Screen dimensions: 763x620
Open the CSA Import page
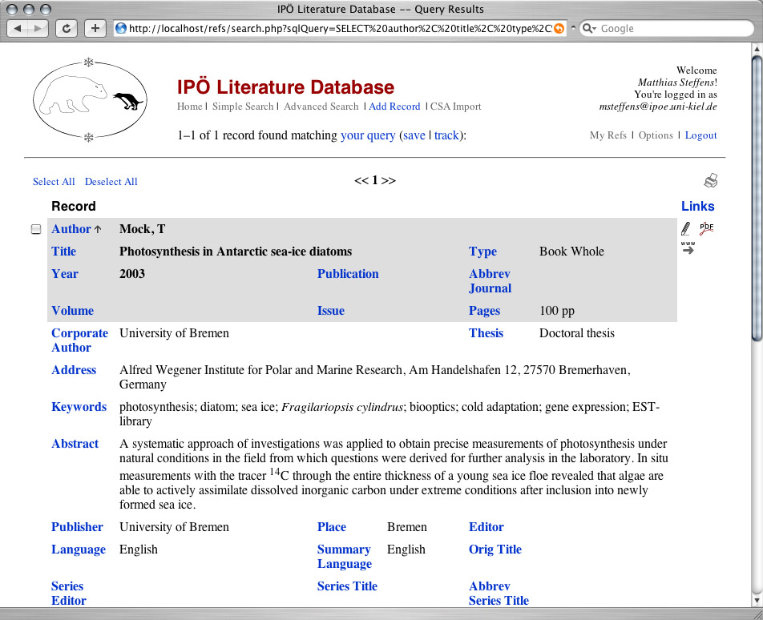pos(455,107)
